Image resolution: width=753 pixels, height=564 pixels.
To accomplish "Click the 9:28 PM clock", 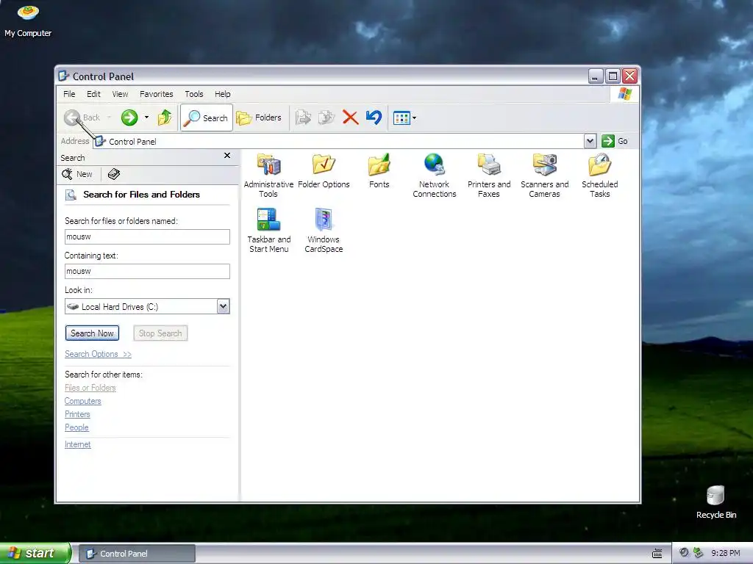I will tap(726, 553).
